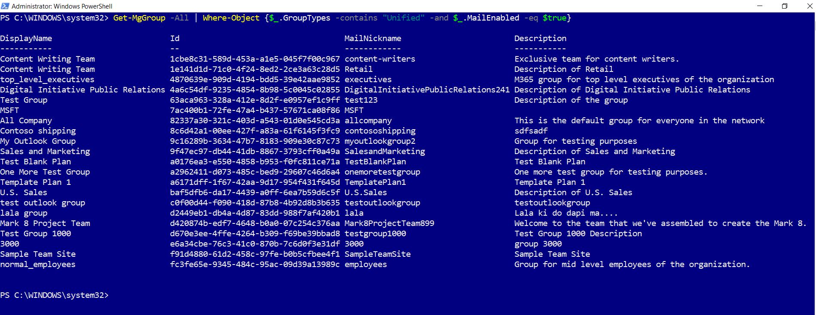816x315 pixels.
Task: Select the DisplayName column header
Action: click(x=26, y=38)
